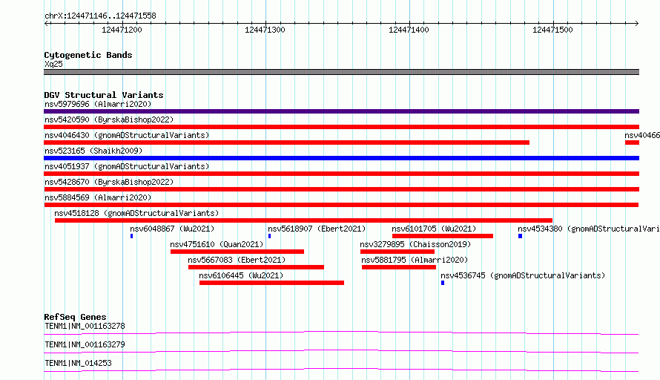Click the small blue nsv4536745 marker

click(x=443, y=283)
